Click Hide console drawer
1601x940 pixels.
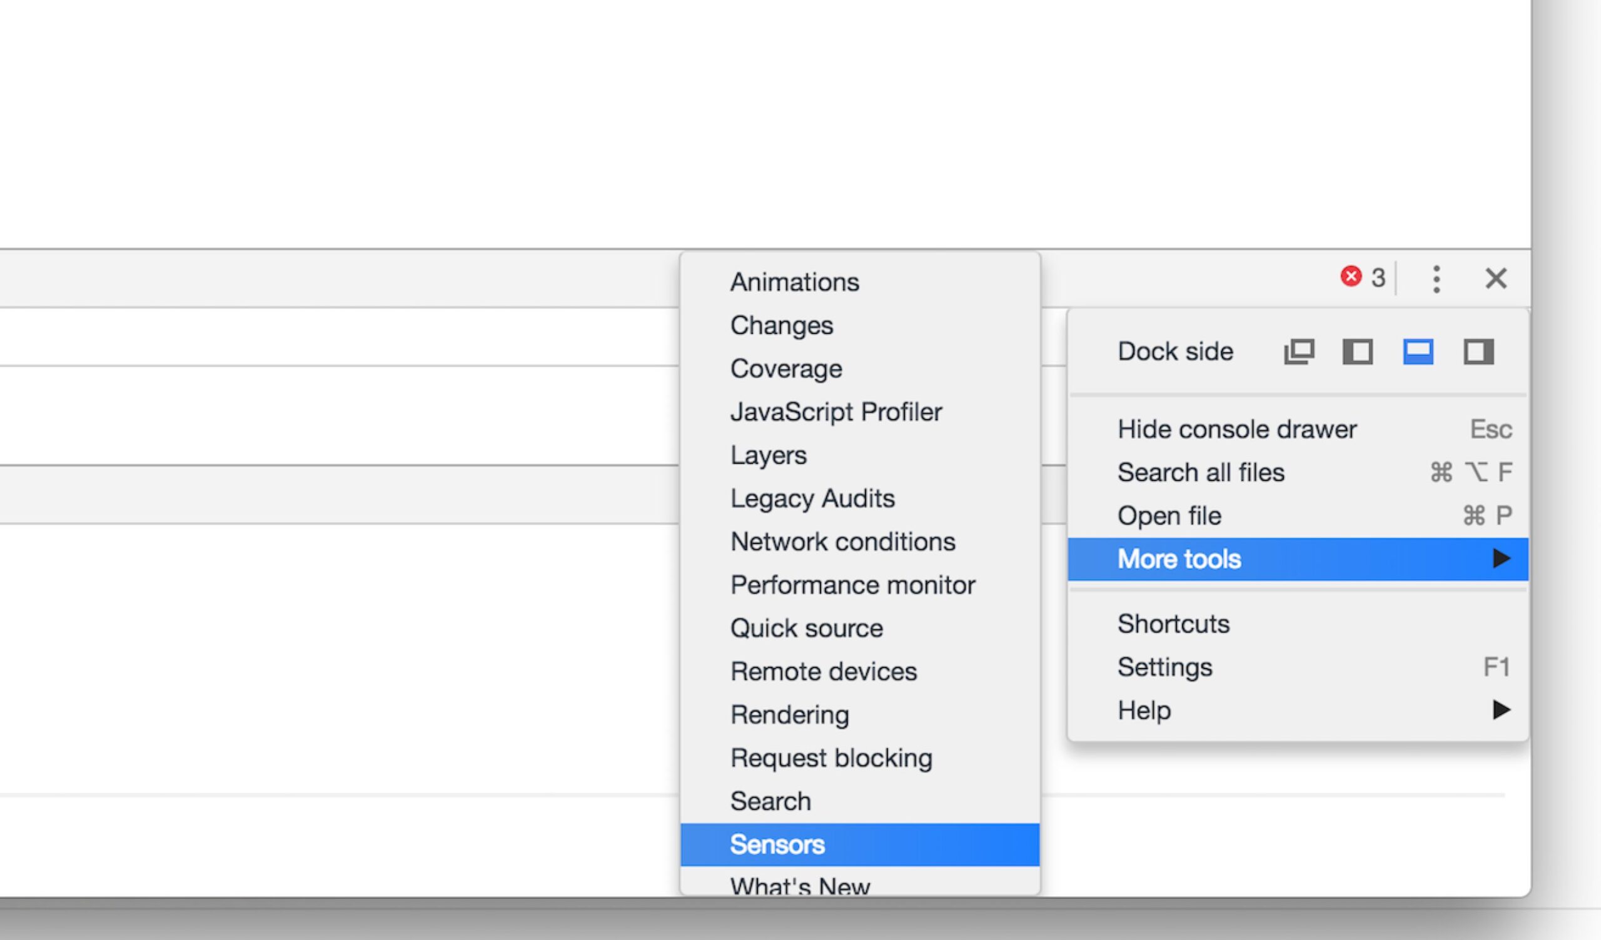tap(1236, 430)
